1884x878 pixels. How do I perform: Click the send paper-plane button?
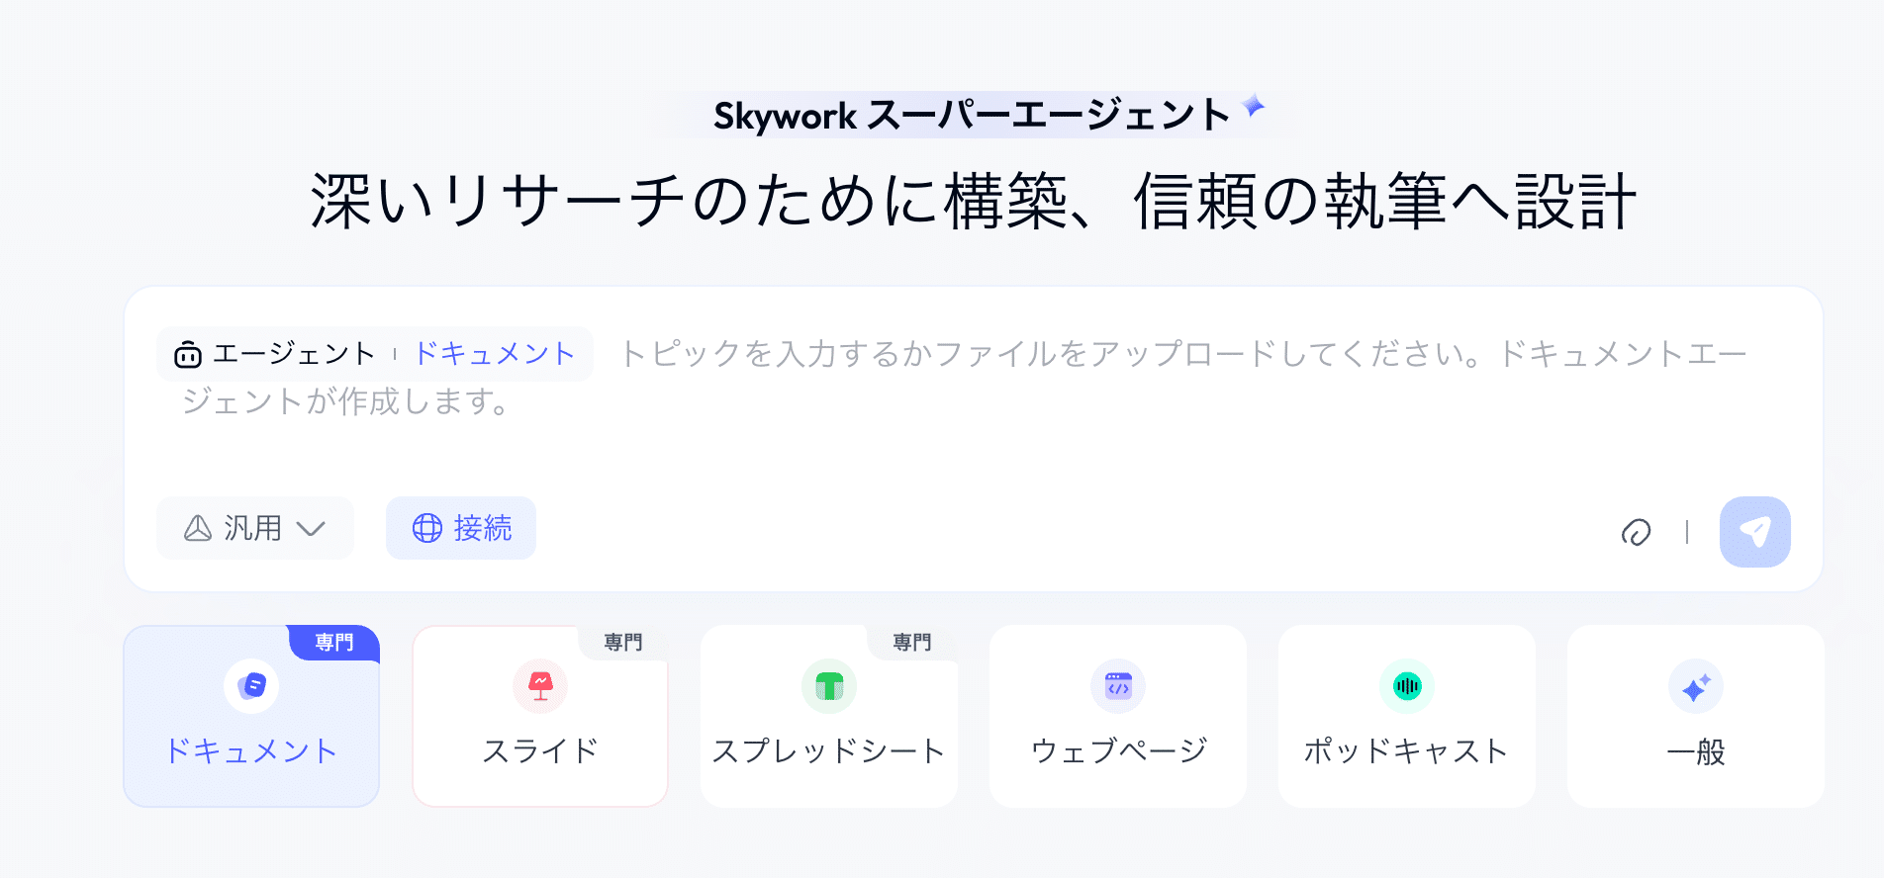[1754, 532]
